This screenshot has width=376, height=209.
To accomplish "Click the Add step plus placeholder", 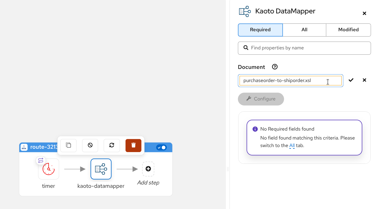I will pyautogui.click(x=148, y=169).
